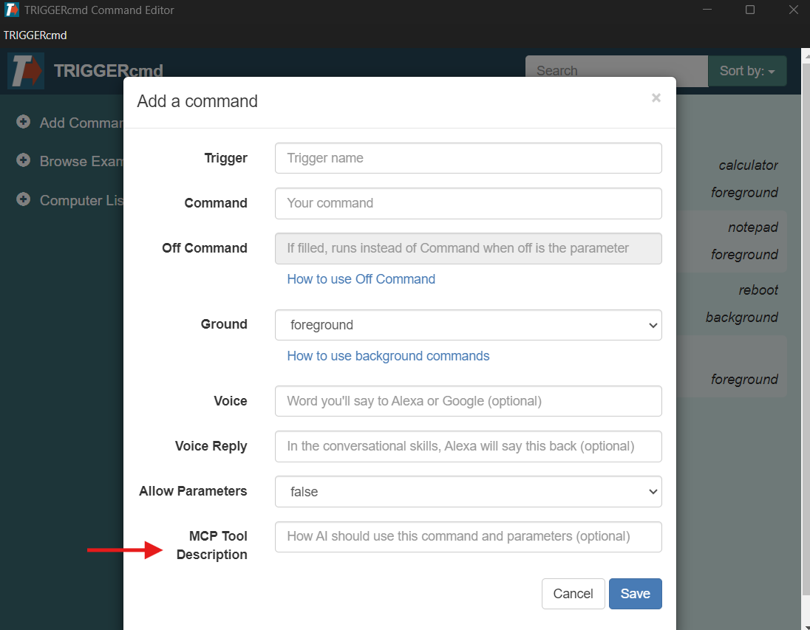Click the plus icon beside Computer List

[24, 199]
